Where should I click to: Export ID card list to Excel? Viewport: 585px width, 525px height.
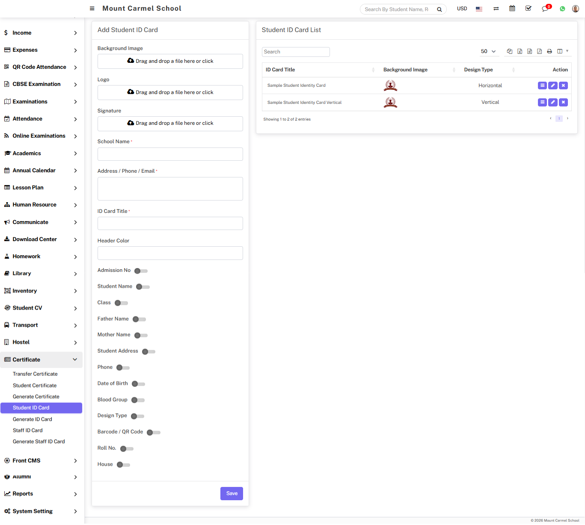pyautogui.click(x=520, y=51)
